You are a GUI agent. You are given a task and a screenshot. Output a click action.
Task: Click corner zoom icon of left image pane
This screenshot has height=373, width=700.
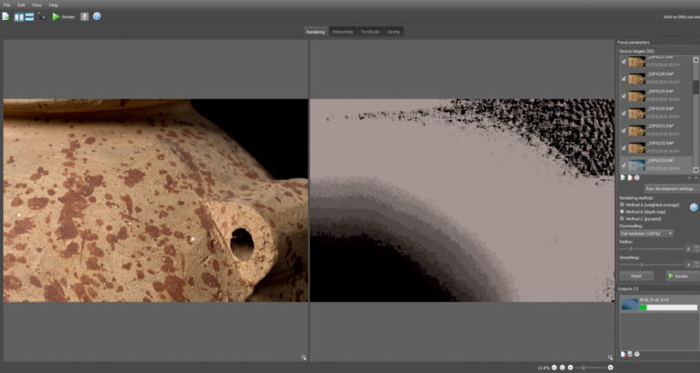coord(304,358)
